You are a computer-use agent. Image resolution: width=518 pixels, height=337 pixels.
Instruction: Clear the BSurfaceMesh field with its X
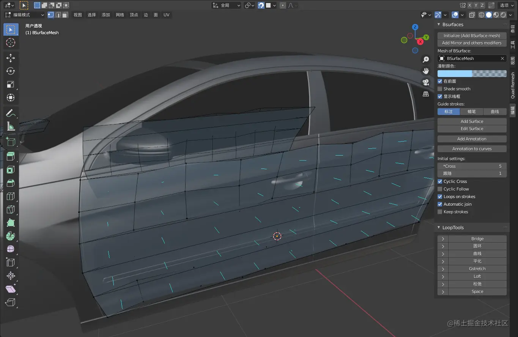pos(502,58)
